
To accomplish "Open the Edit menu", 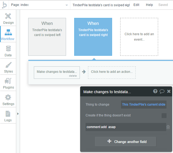I will 136,5.
